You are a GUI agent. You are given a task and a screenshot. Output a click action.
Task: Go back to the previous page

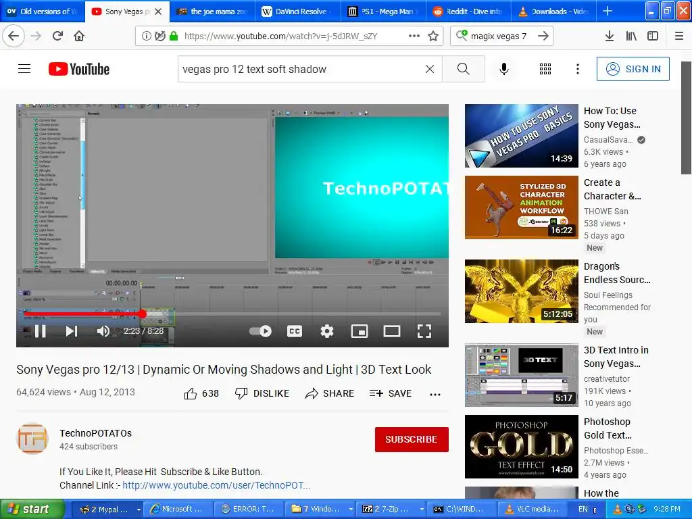click(14, 36)
